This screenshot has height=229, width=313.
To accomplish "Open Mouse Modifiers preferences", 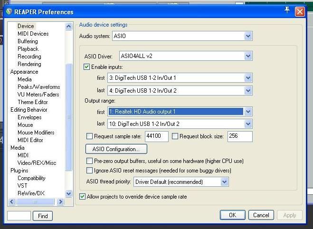I will (36, 133).
